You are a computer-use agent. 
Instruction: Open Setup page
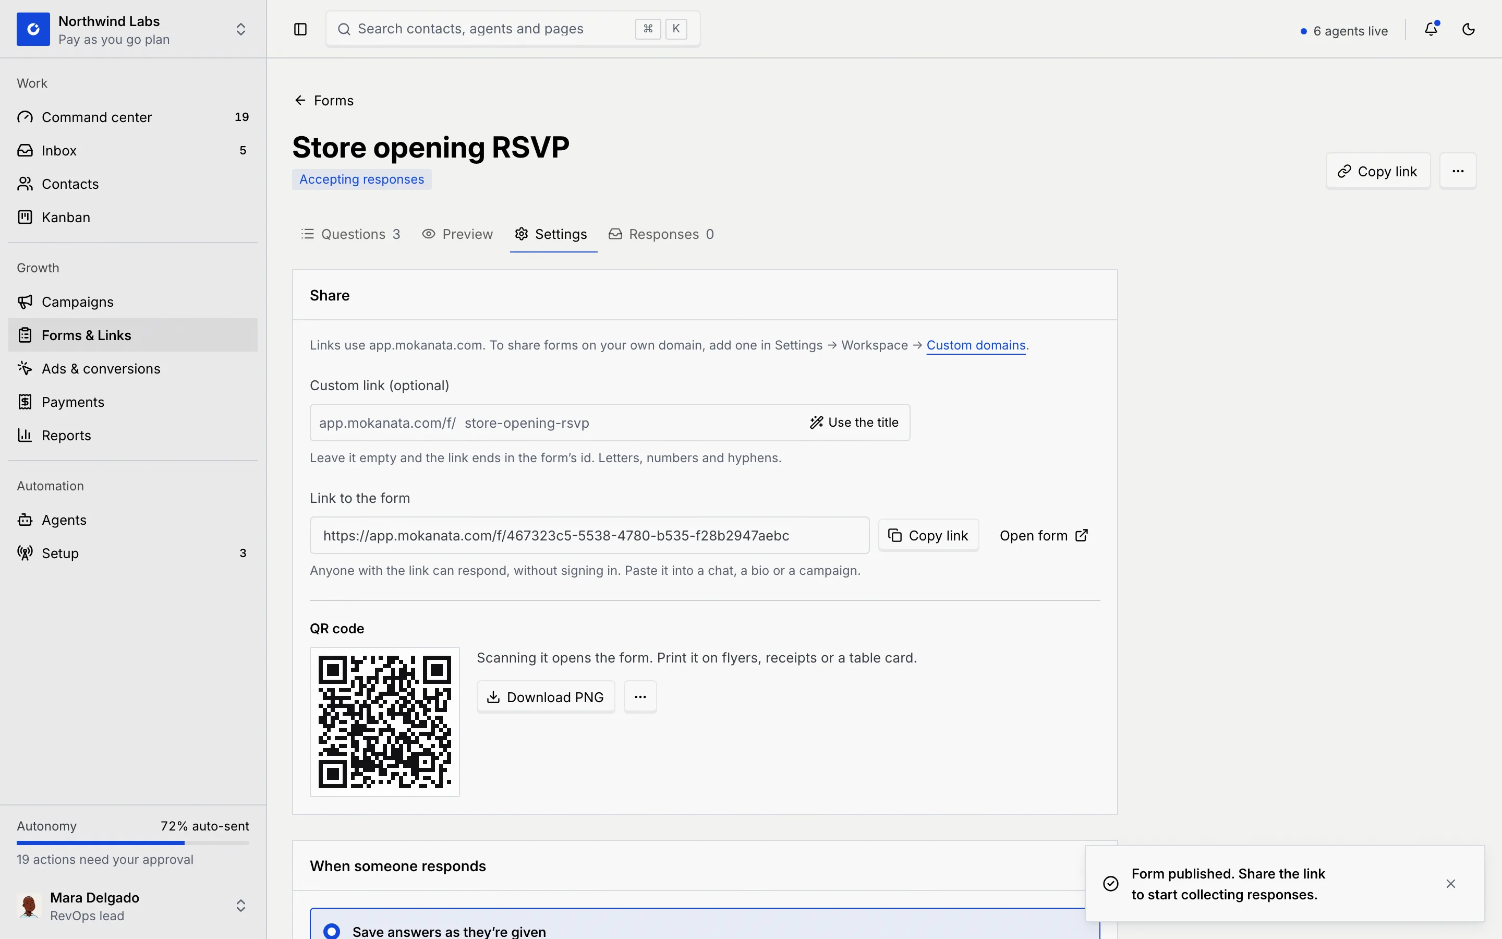point(133,553)
